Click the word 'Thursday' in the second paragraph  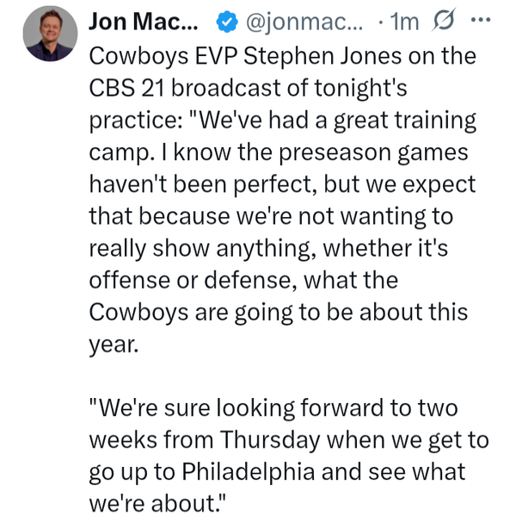[x=270, y=441]
